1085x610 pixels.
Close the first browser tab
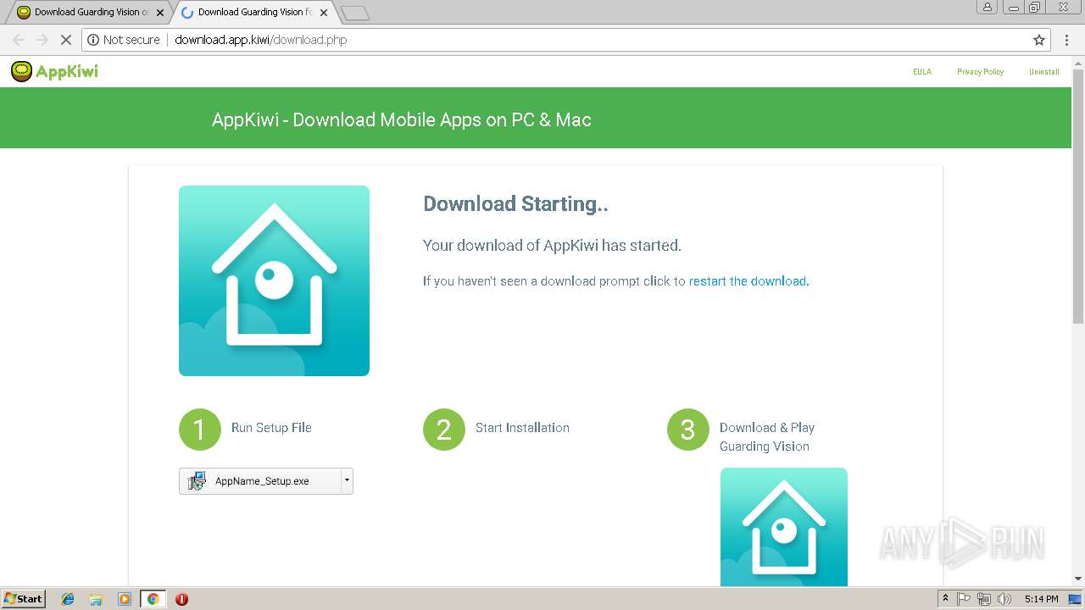160,13
